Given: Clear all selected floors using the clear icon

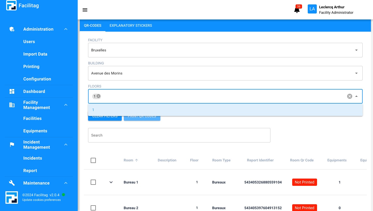Looking at the screenshot, I should pos(349,96).
